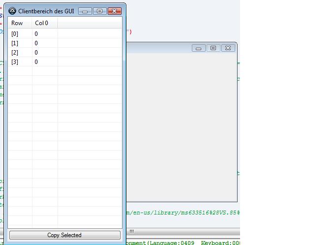Click the en-us/library/ms633516 URL text
The width and height of the screenshot is (336, 245).
point(182,213)
